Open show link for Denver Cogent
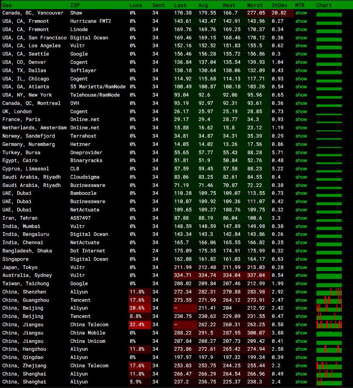 (x=301, y=62)
